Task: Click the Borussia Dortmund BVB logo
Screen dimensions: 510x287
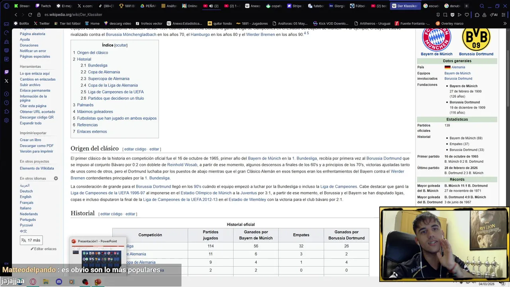Action: (476, 39)
